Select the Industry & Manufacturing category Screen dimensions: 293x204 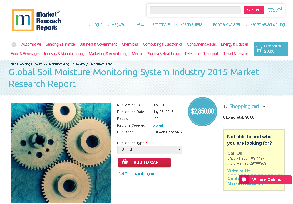(64, 54)
